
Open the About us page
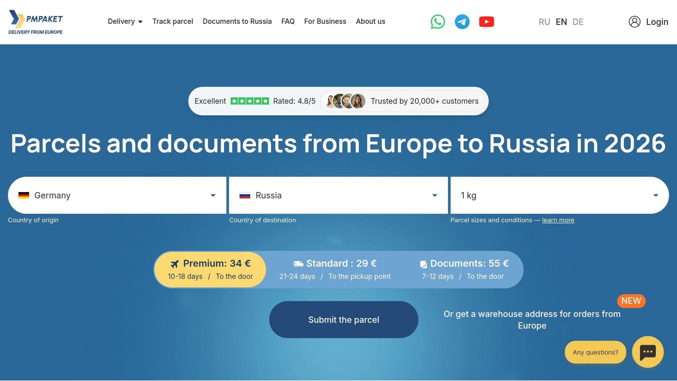click(x=371, y=21)
